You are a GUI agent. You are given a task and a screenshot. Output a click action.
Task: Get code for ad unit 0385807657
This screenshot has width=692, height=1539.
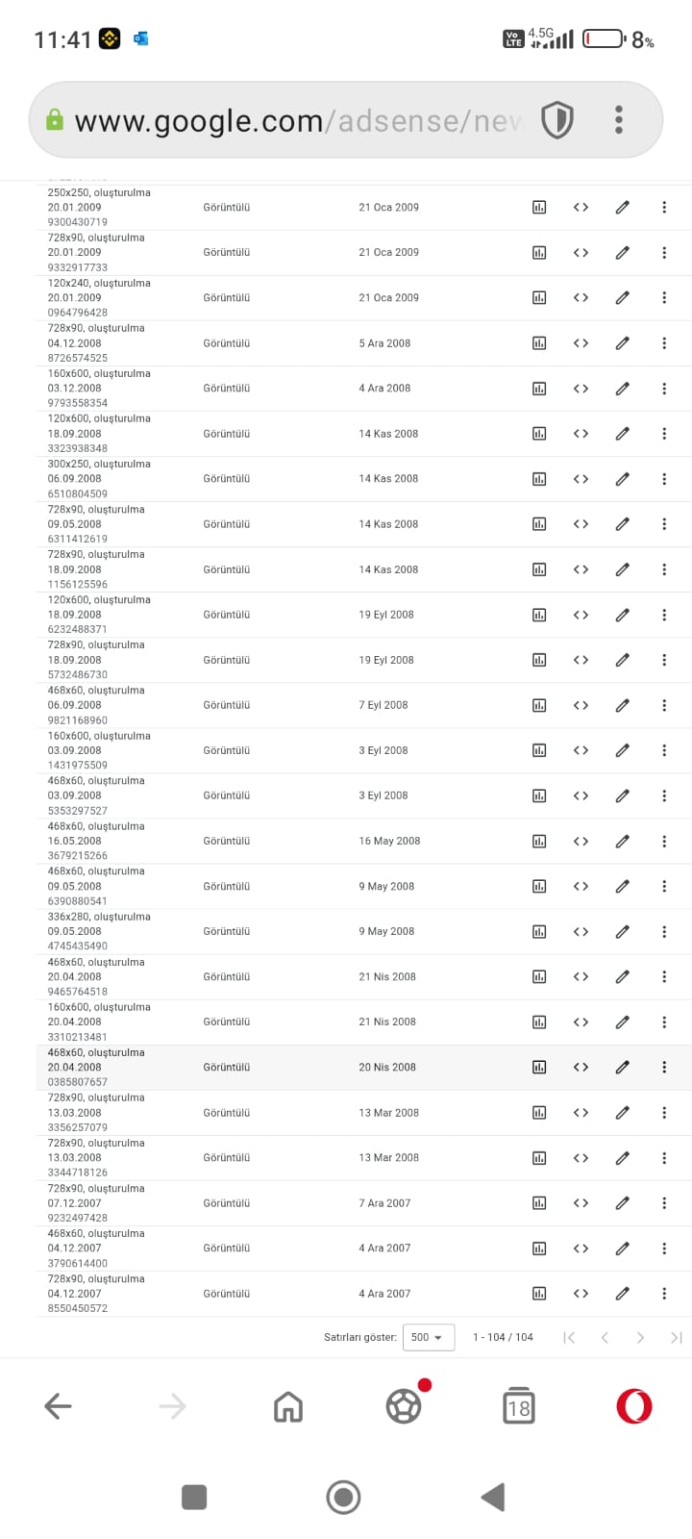(x=581, y=1067)
